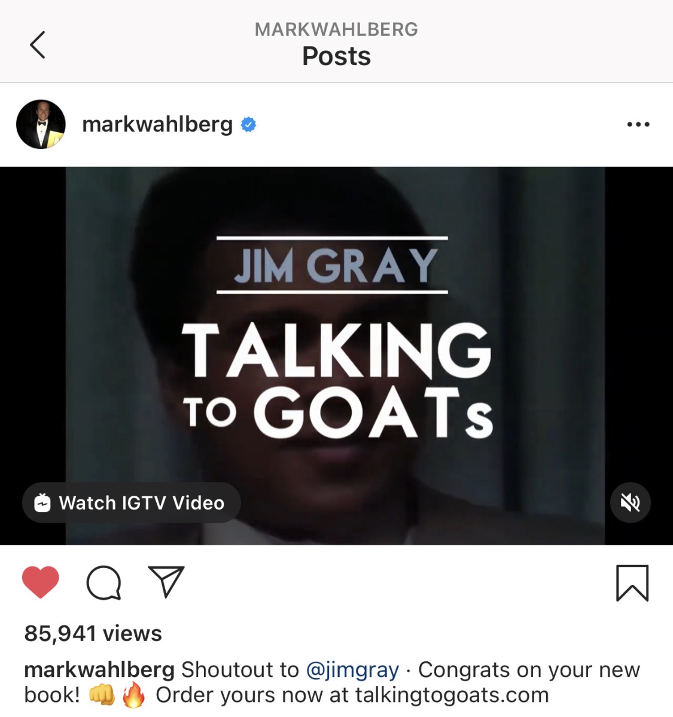
Task: Open the markwahlberg username at the post top
Action: pyautogui.click(x=157, y=125)
